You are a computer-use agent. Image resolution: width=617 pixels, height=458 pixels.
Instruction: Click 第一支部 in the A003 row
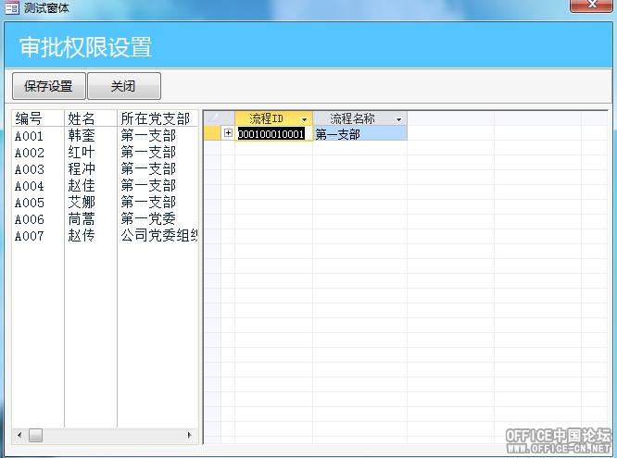click(x=148, y=168)
